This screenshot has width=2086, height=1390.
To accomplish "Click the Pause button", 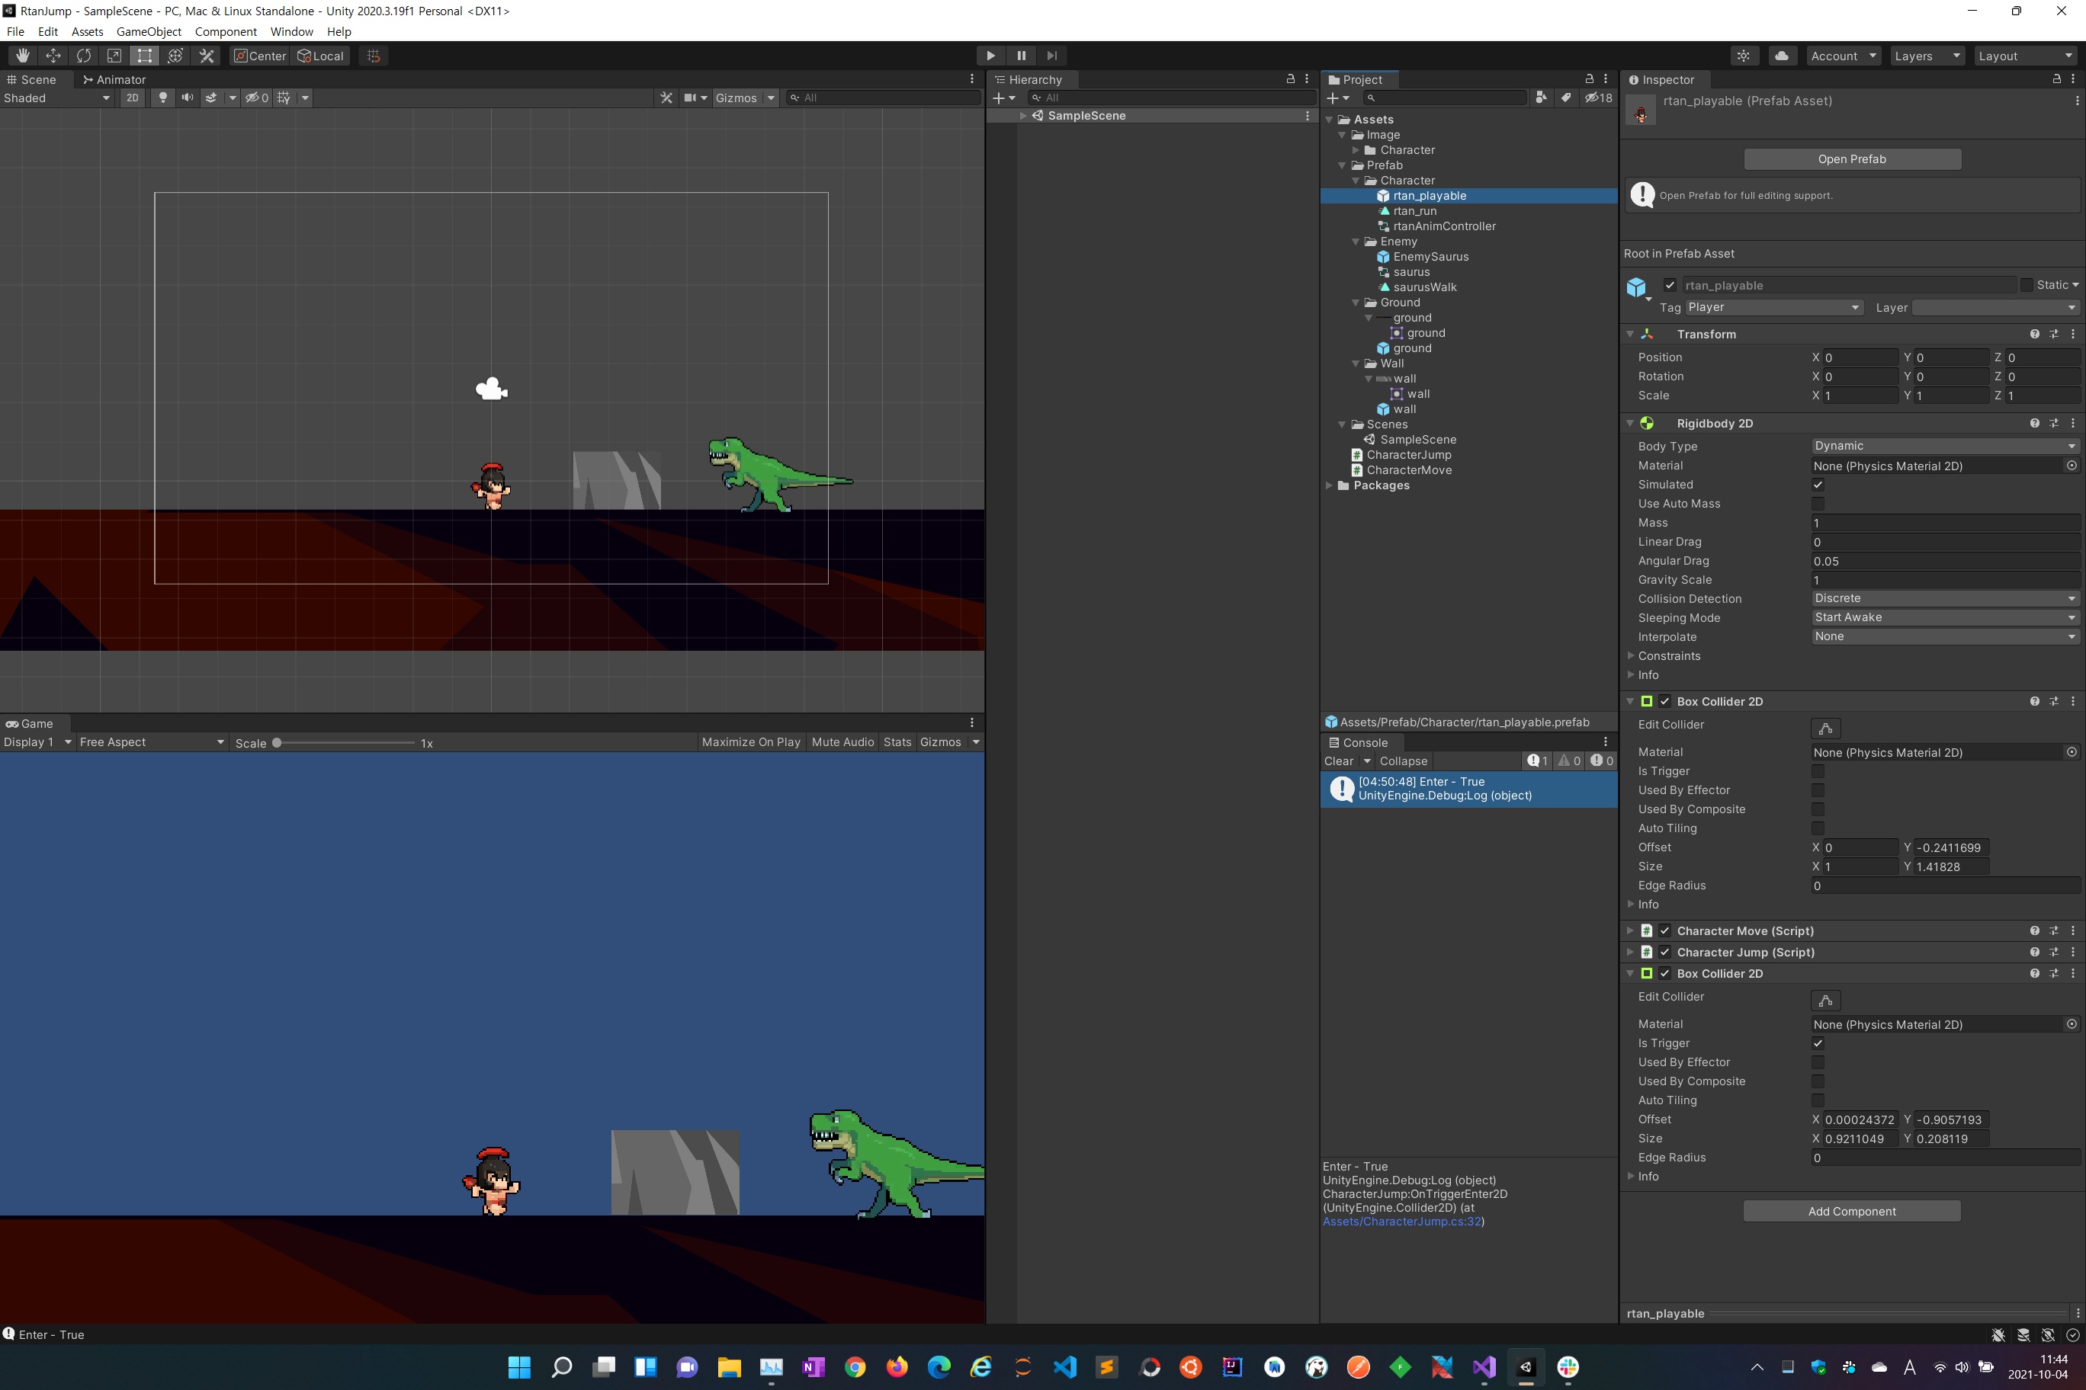I will pos(1021,56).
